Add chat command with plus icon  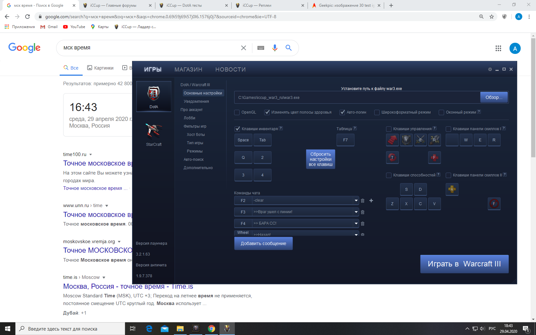tap(371, 201)
